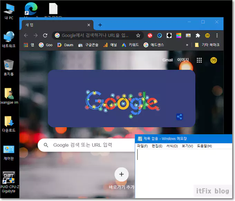Viewport: 235px width, 201px height.
Task: Open the Other bookmarks (기타 북마크) folder
Action: [207, 45]
